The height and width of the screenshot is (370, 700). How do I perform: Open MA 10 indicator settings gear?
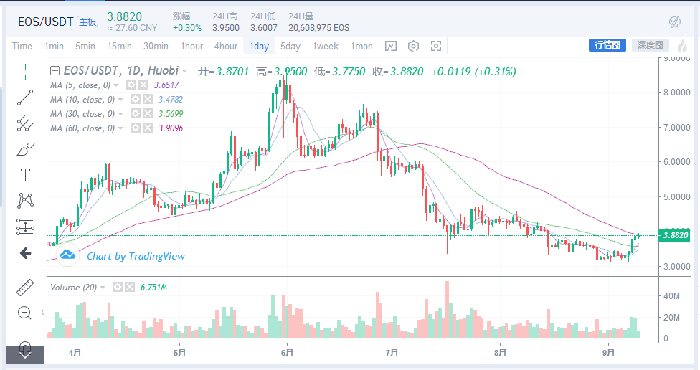pyautogui.click(x=136, y=99)
